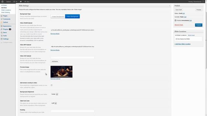Select Add New in the slider submenu
Viewport: 207px width, 116px height.
4,8
